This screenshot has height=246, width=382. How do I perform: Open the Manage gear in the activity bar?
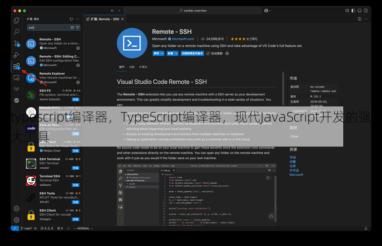pos(16,220)
